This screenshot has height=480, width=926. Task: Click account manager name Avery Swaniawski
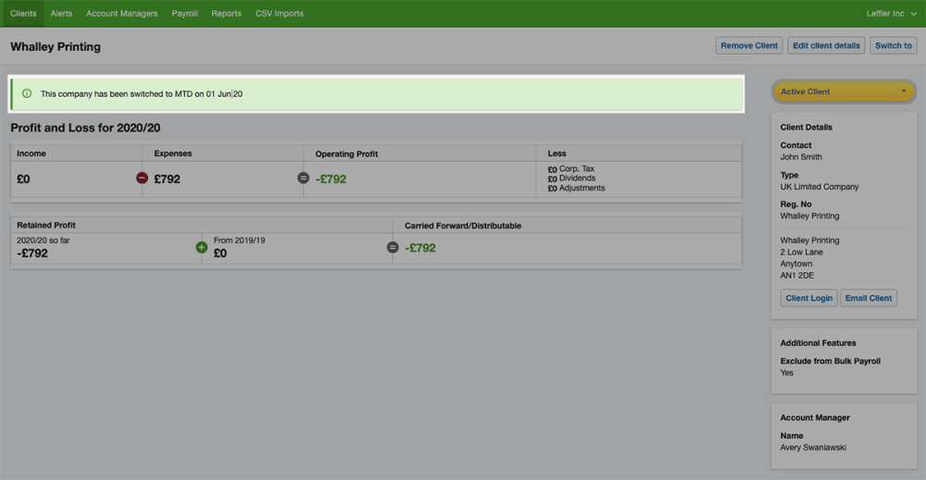[x=813, y=448]
